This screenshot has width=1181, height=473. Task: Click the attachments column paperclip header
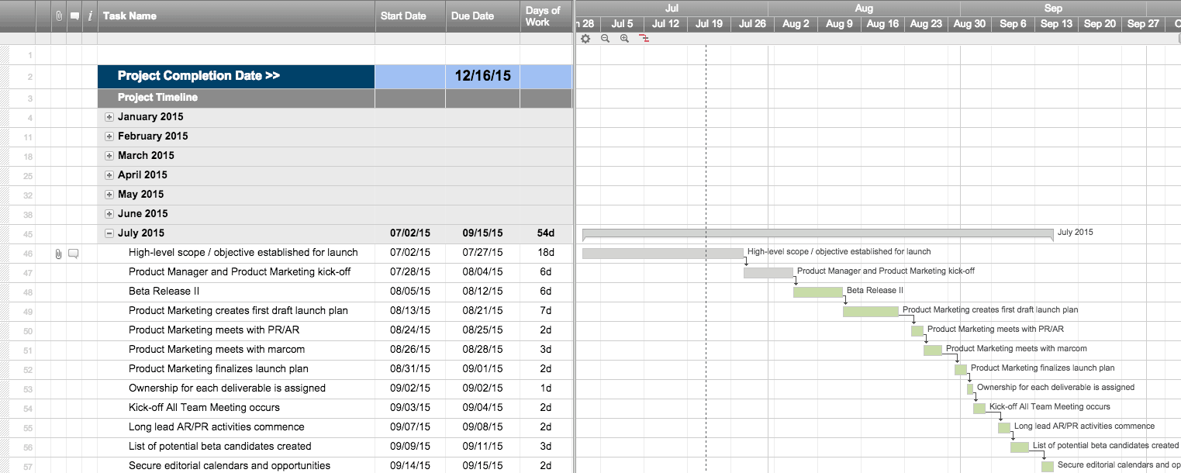coord(58,16)
